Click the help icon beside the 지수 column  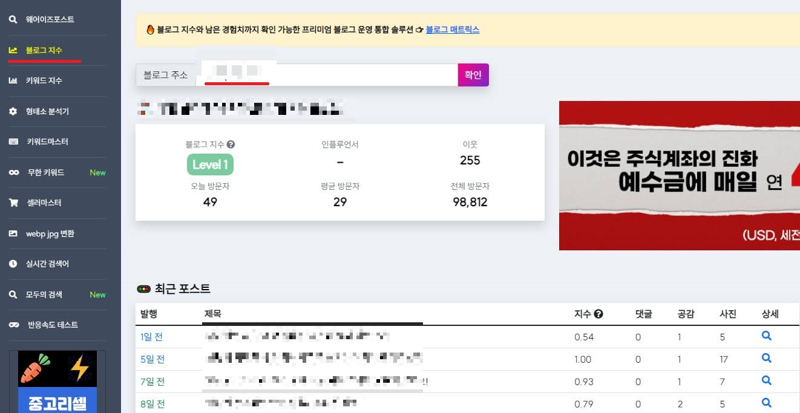point(598,313)
